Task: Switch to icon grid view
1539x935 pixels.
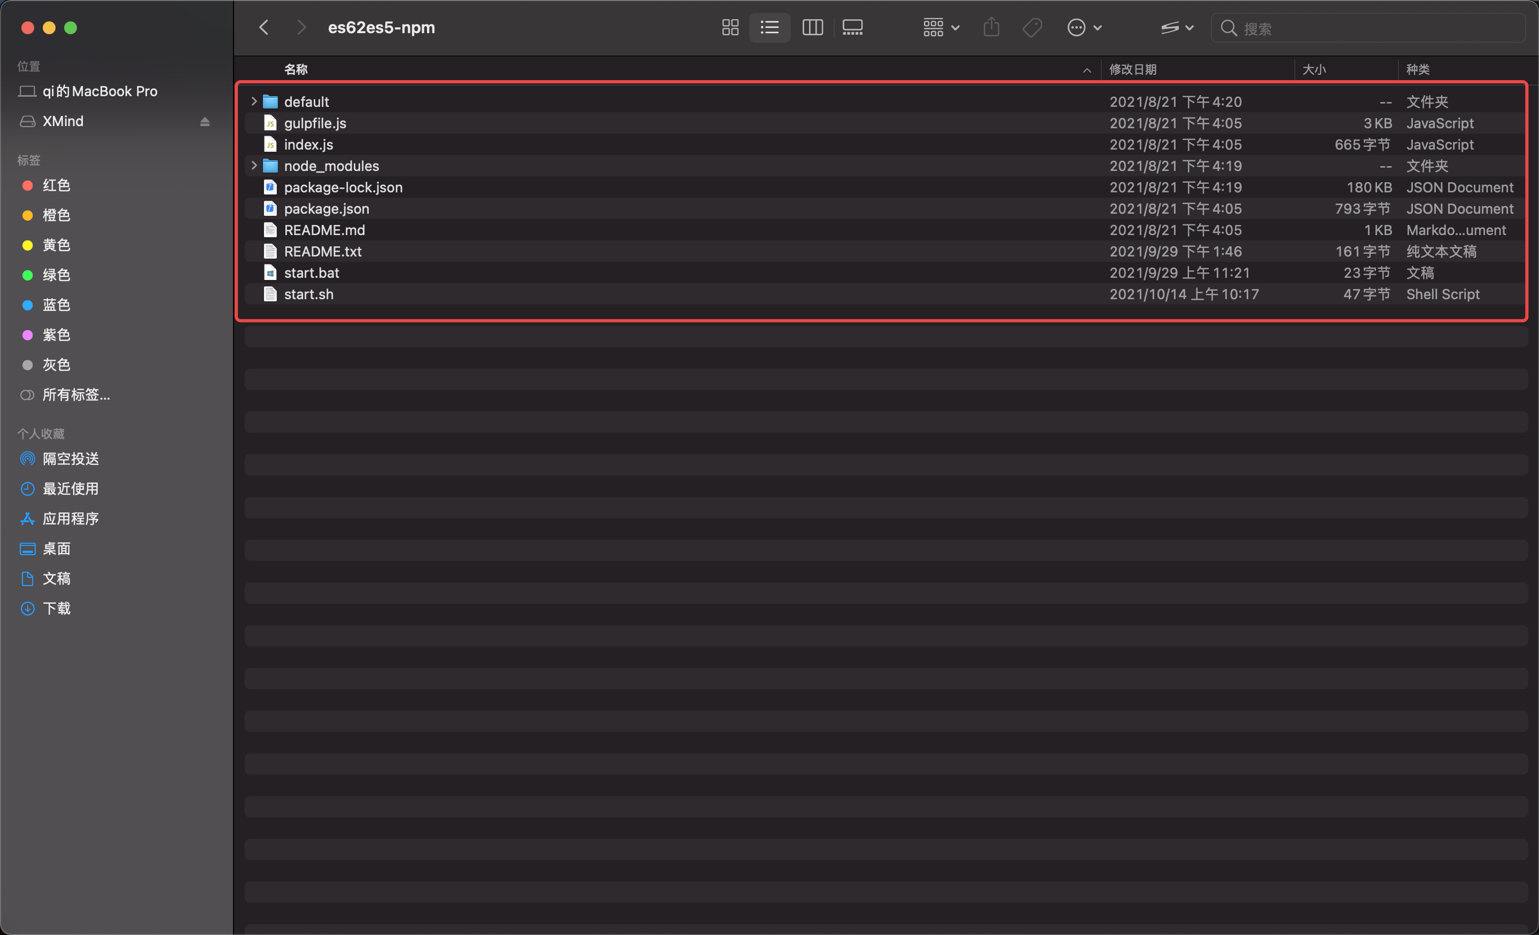Action: [729, 27]
